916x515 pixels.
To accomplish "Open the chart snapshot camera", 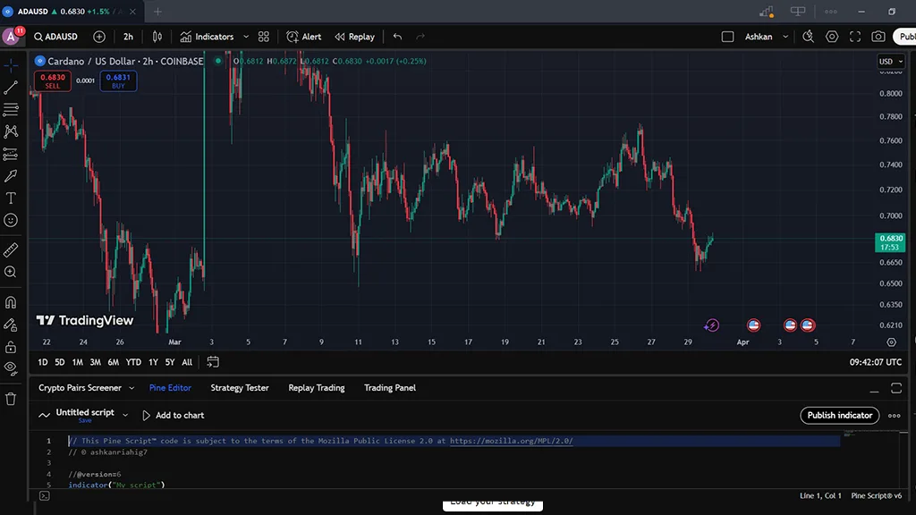I will pyautogui.click(x=878, y=37).
